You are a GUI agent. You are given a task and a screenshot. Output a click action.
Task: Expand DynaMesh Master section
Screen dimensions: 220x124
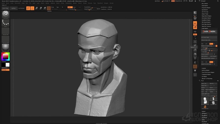[206, 20]
